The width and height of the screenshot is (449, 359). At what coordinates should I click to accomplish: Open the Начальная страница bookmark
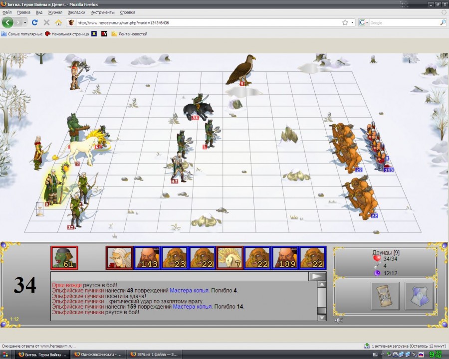pos(67,34)
